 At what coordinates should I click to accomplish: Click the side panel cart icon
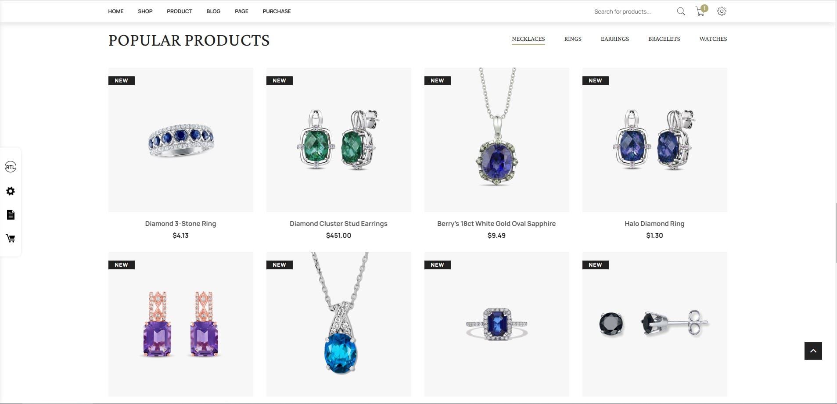pyautogui.click(x=11, y=238)
